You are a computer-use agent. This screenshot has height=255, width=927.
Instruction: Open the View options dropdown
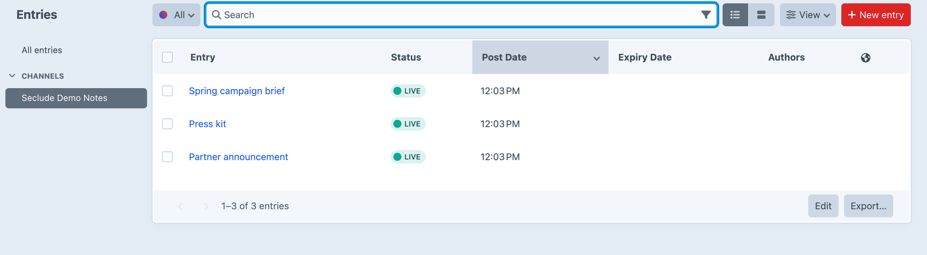coord(808,15)
